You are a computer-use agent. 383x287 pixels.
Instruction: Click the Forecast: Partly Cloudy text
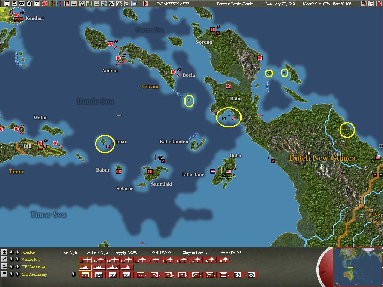click(x=235, y=4)
